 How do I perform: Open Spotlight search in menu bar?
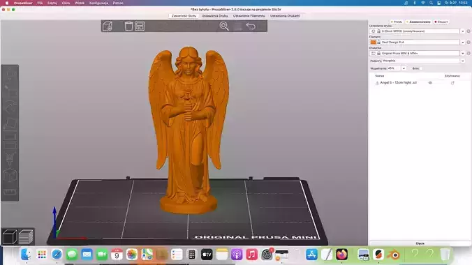[431, 3]
